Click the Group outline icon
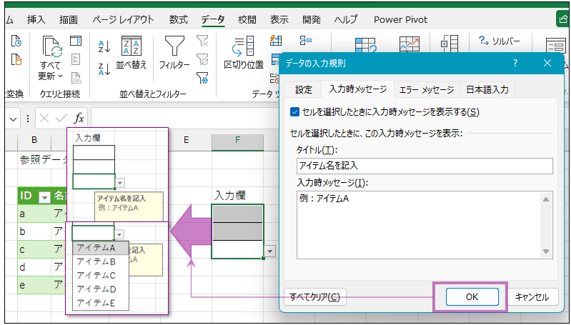The image size is (571, 325). 450,44
